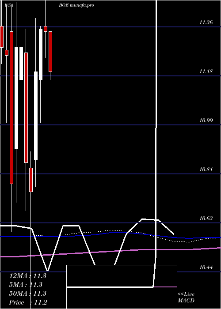The image size is (221, 309).
Task: Click the USA label at top left
Action: tap(9, 5)
